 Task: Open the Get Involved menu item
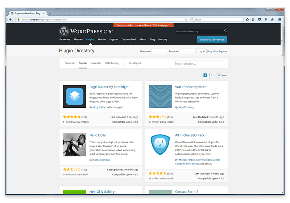[129, 40]
